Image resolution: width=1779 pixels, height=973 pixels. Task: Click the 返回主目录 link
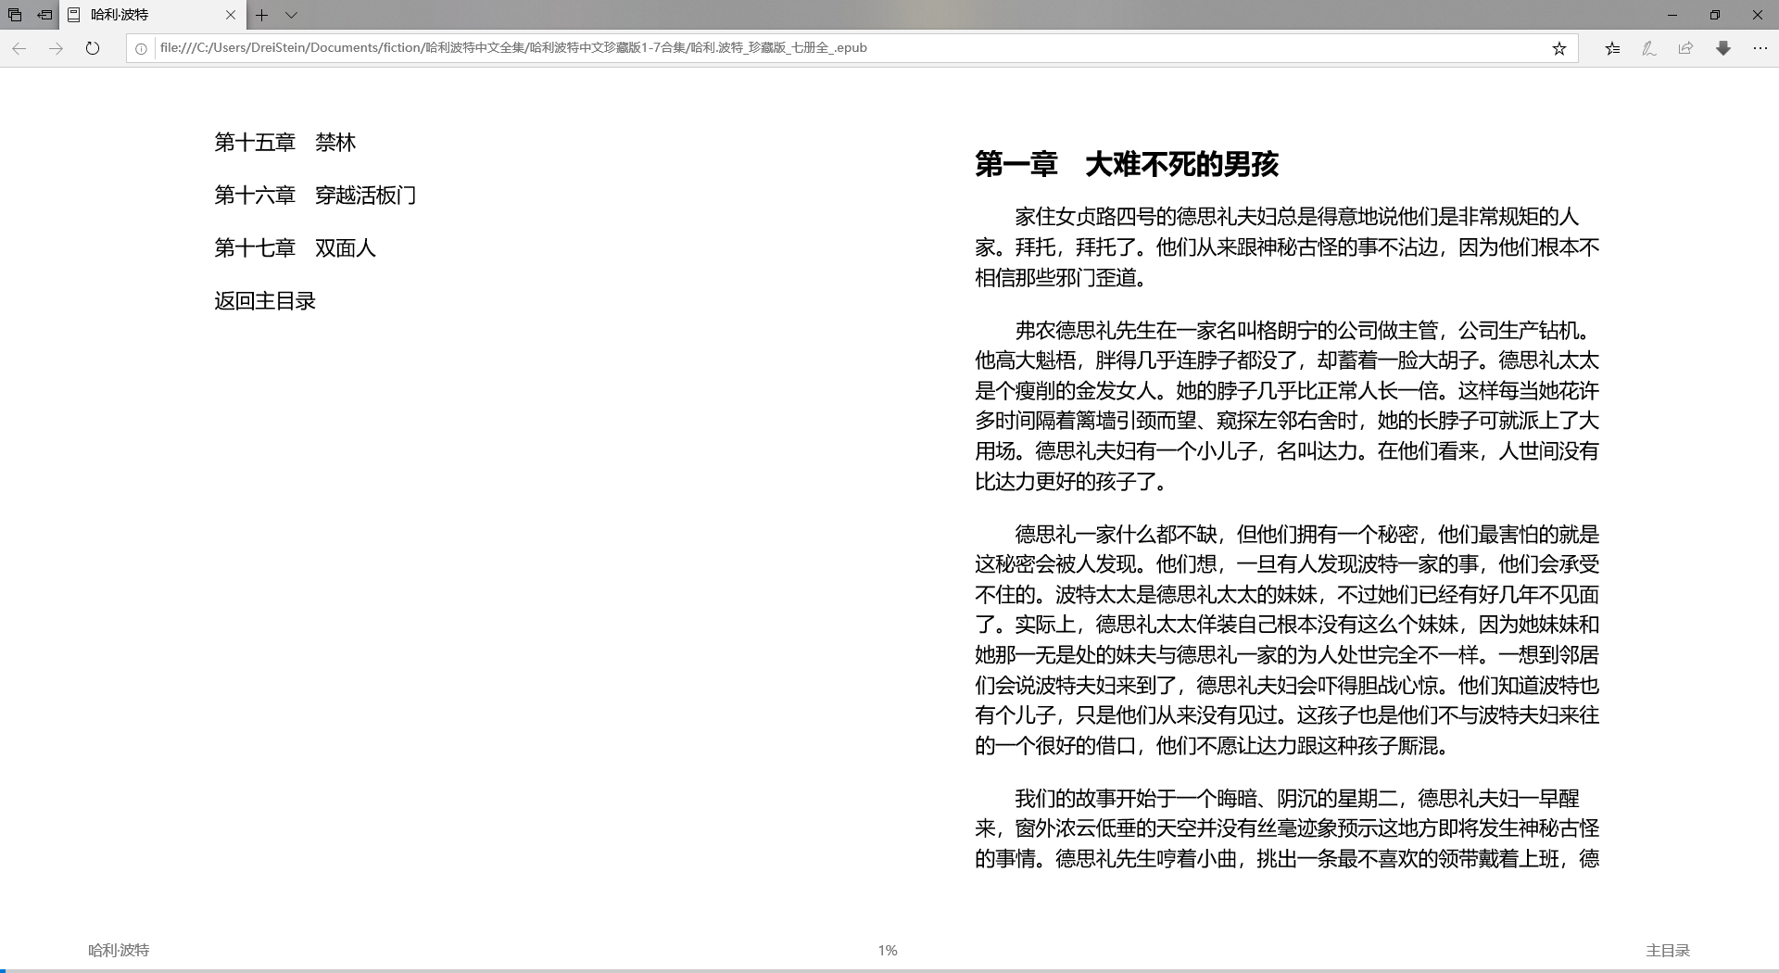(x=265, y=301)
